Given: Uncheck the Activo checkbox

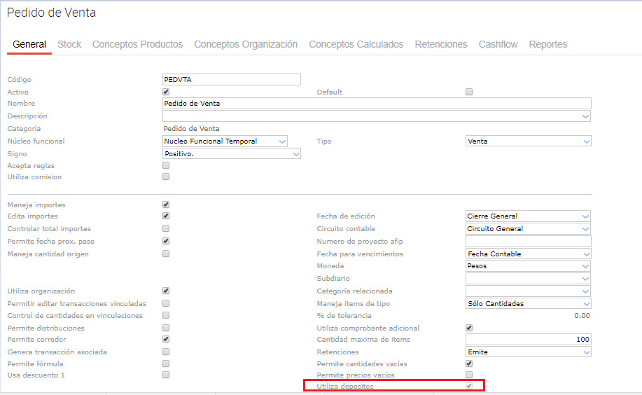Looking at the screenshot, I should point(166,92).
